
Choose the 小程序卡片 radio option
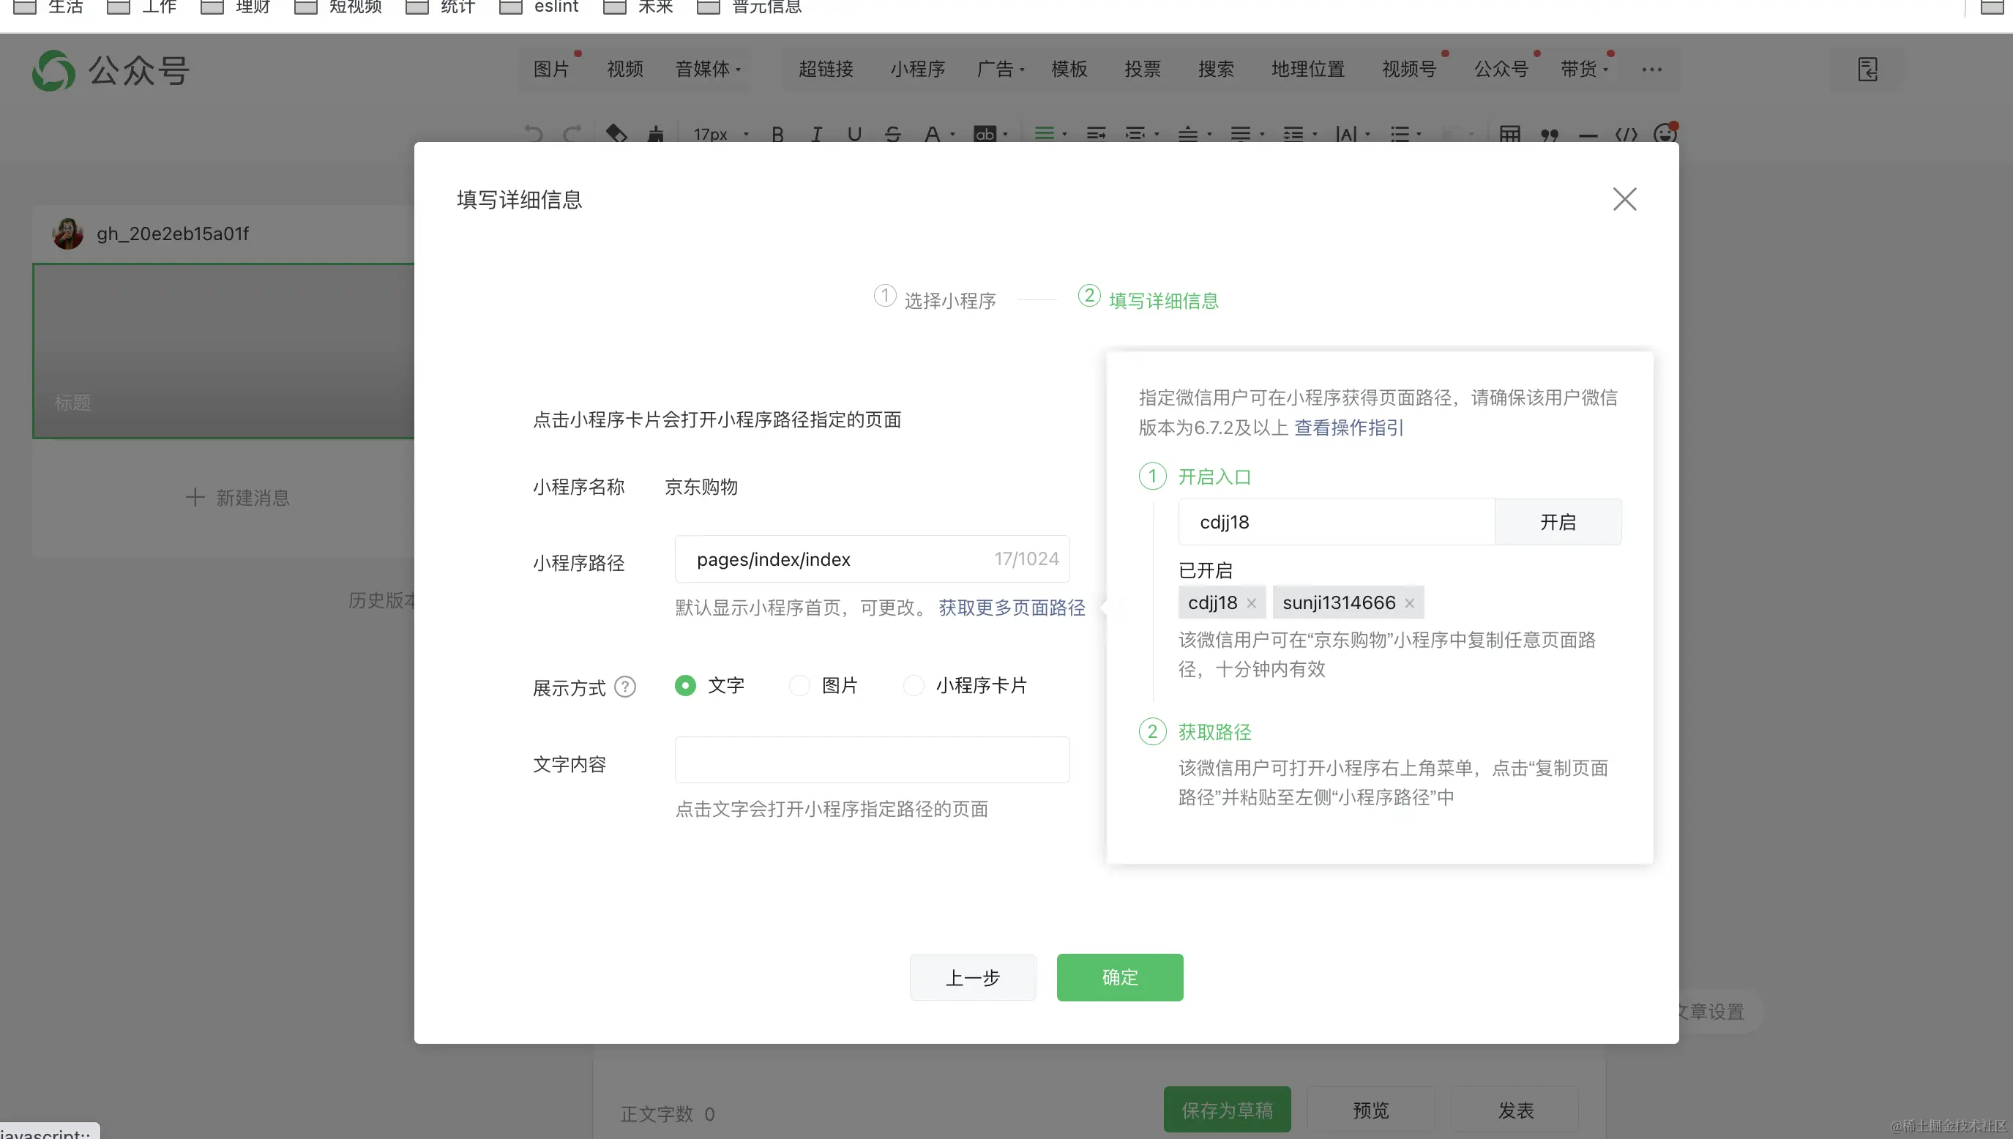point(914,685)
